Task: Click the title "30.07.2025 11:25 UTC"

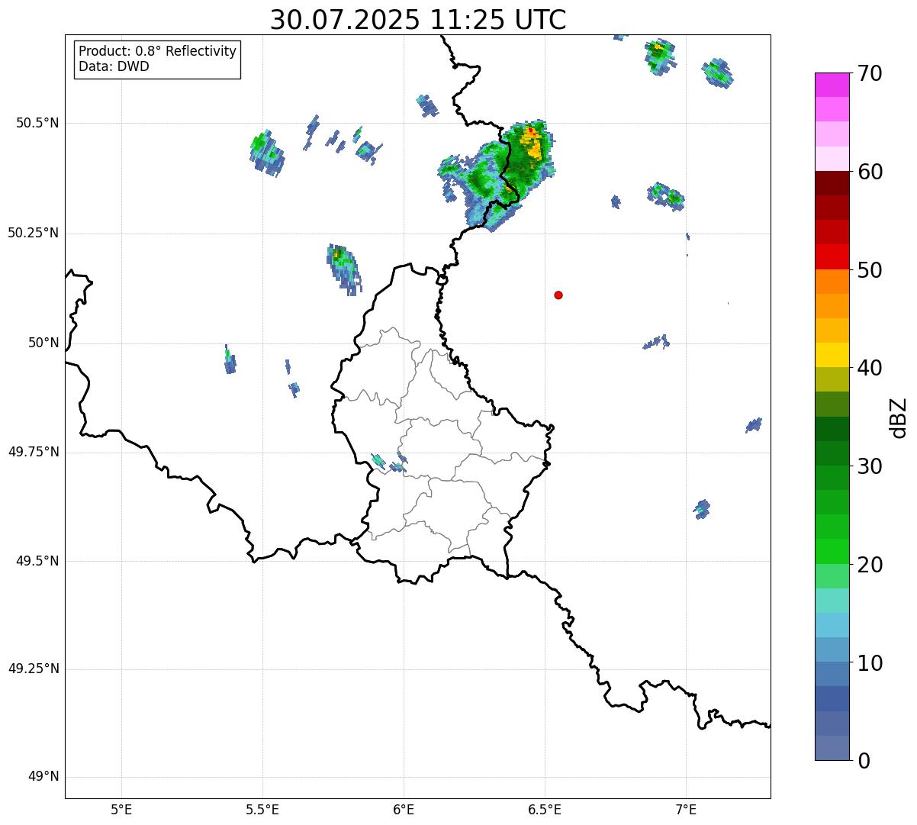Action: click(418, 20)
